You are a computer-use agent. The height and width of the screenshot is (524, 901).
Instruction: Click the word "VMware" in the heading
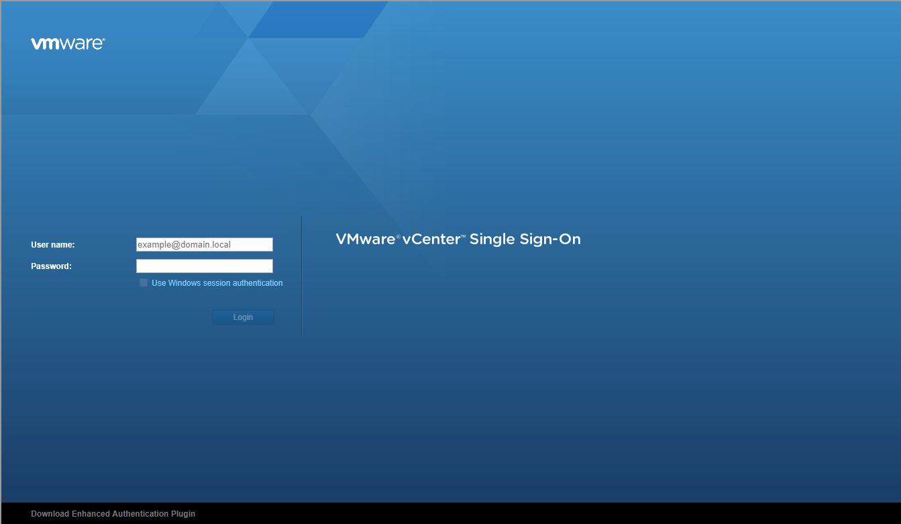[x=365, y=240]
